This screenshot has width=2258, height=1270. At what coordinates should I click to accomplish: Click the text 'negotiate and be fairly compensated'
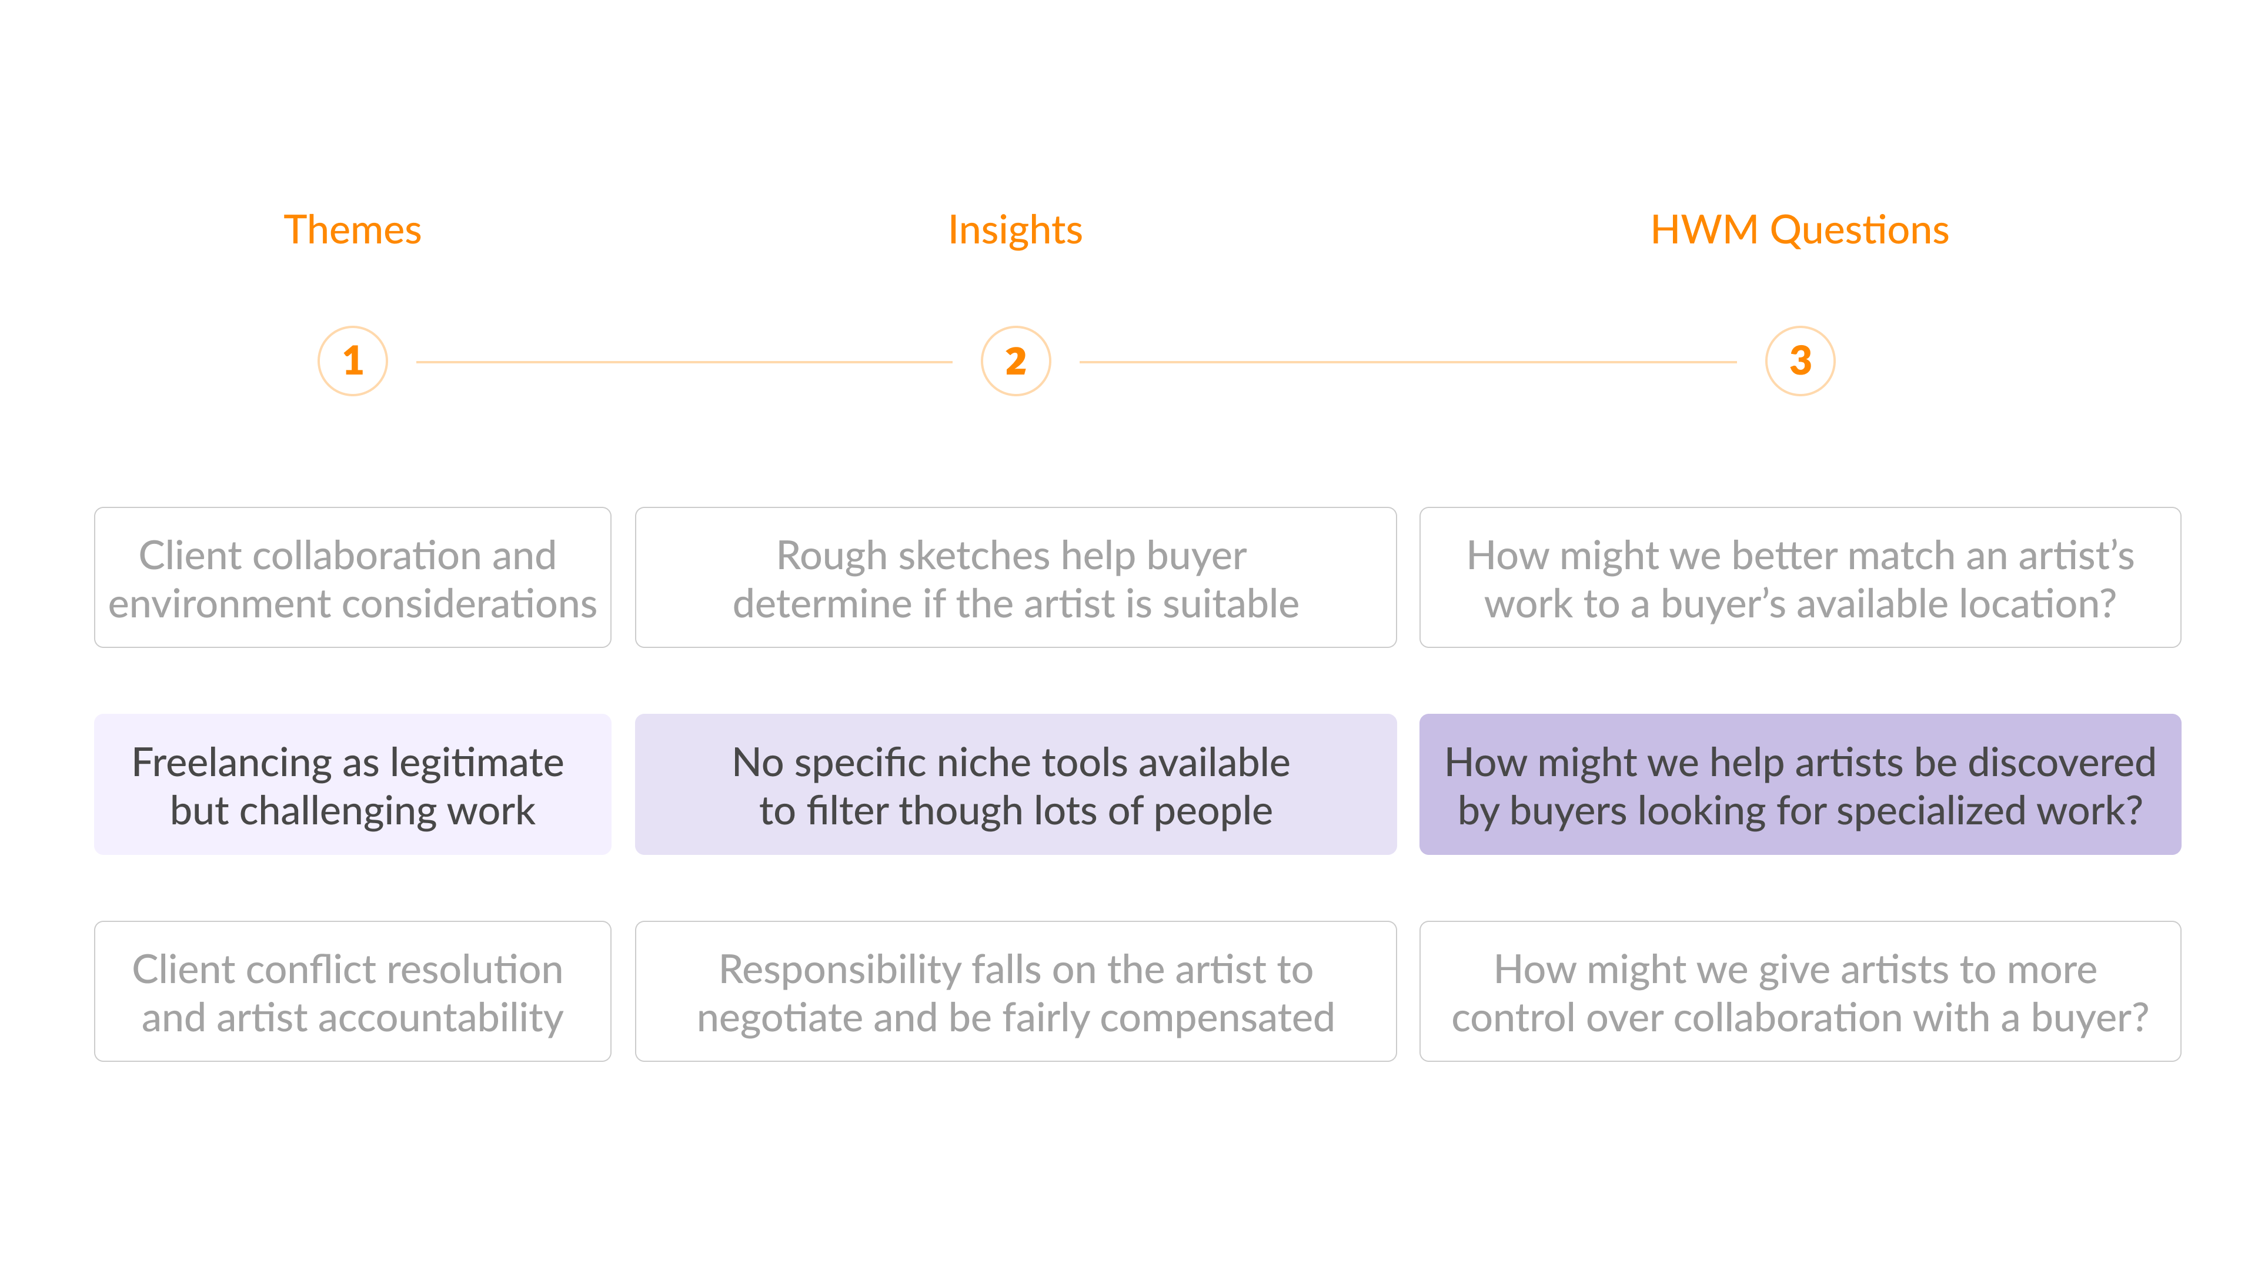coord(1015,1018)
